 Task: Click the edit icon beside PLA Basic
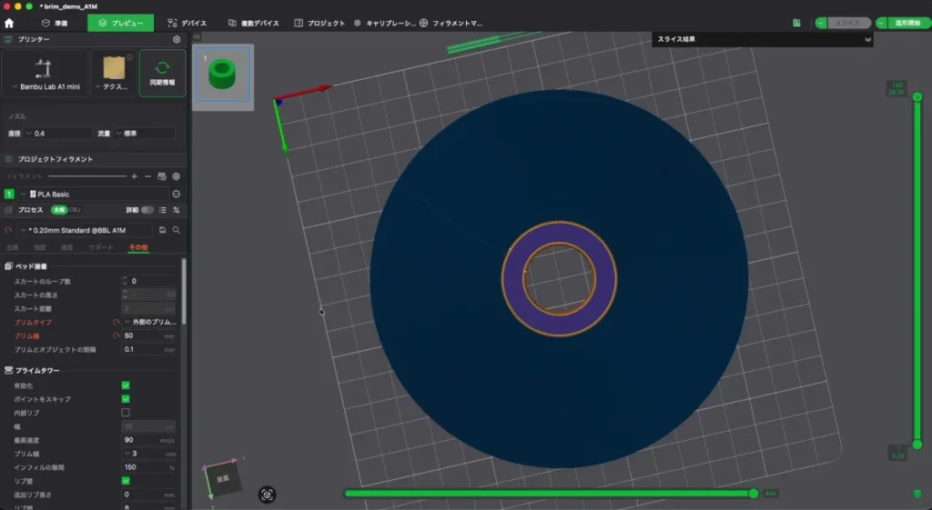coord(176,195)
